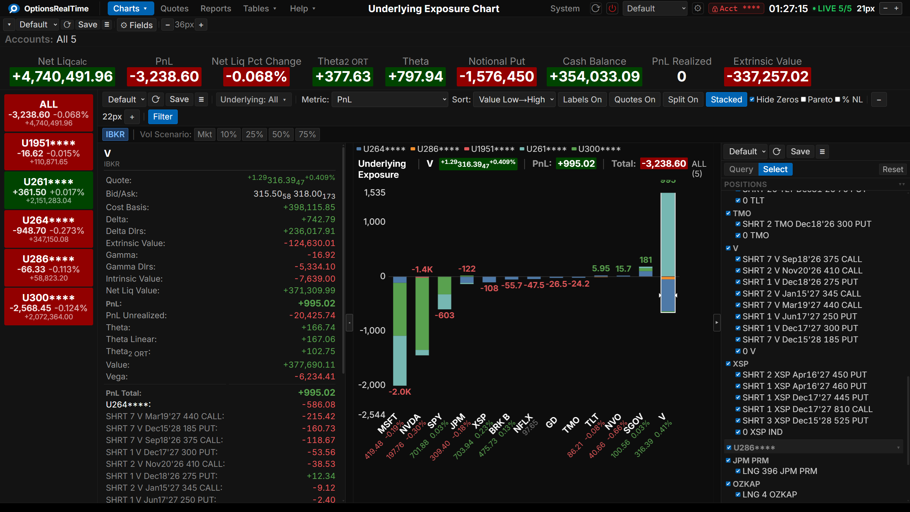The image size is (910, 512).
Task: Click the U264**** legend color swatch
Action: (x=359, y=149)
